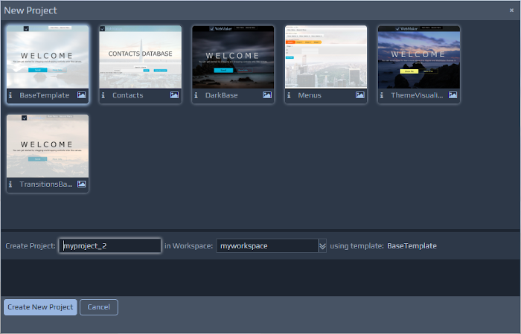Show the Contacts preview image
Viewport: 521px width, 334px height.
(x=174, y=95)
